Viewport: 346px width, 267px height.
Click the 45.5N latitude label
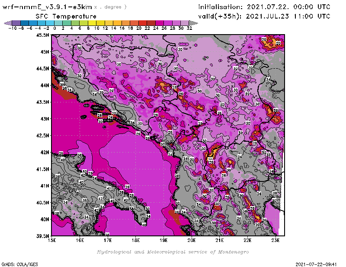click(42, 35)
